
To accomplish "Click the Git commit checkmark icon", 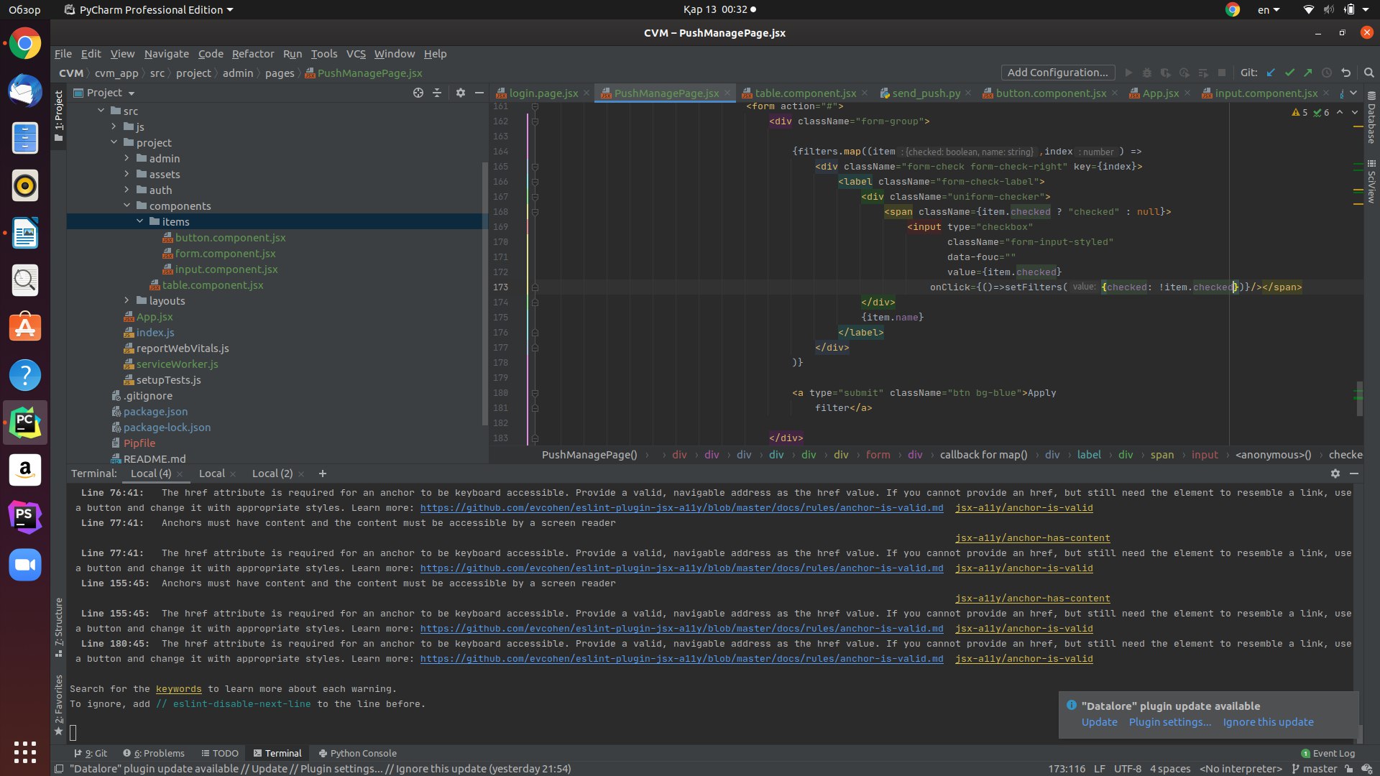I will pos(1289,73).
